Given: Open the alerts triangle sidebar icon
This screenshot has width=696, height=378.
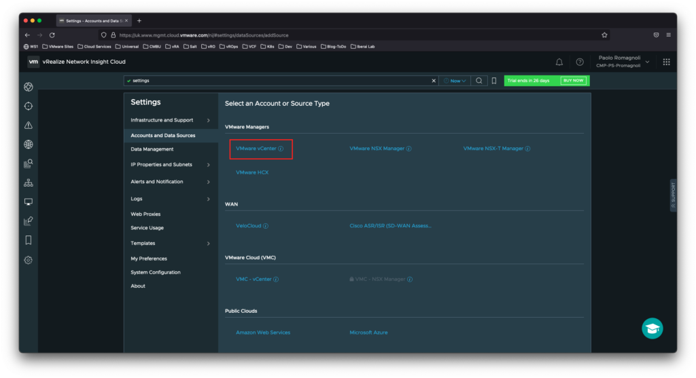Looking at the screenshot, I should (29, 126).
